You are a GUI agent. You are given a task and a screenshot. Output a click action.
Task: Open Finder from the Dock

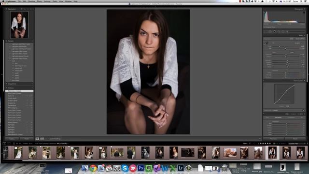(85, 168)
